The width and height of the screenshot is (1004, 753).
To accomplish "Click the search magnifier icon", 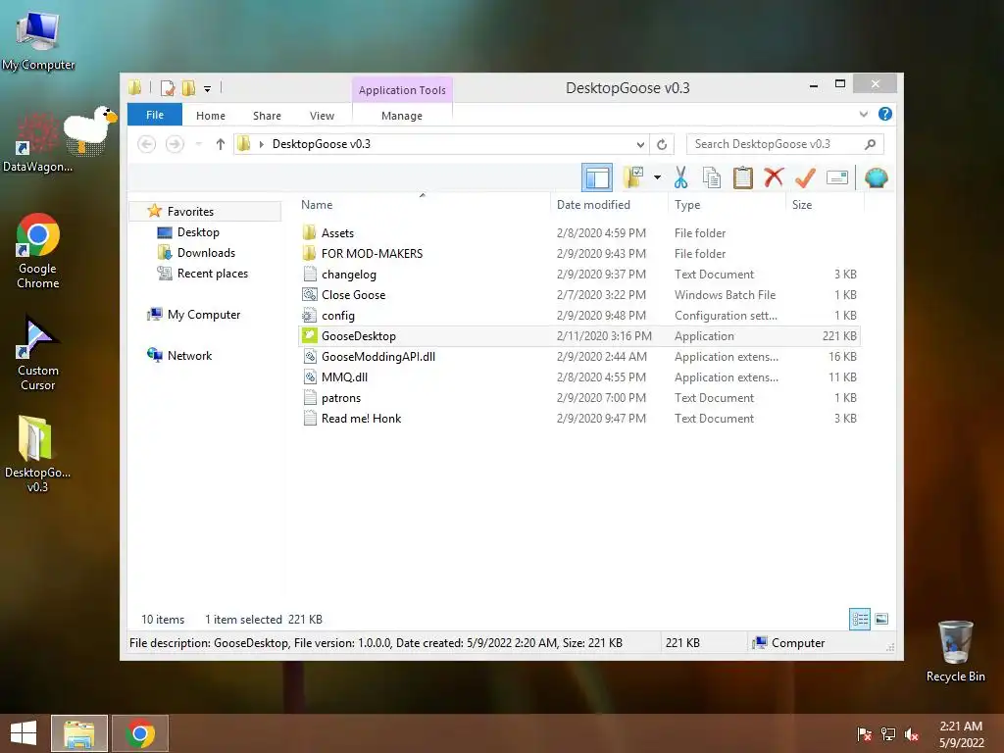I will [870, 144].
